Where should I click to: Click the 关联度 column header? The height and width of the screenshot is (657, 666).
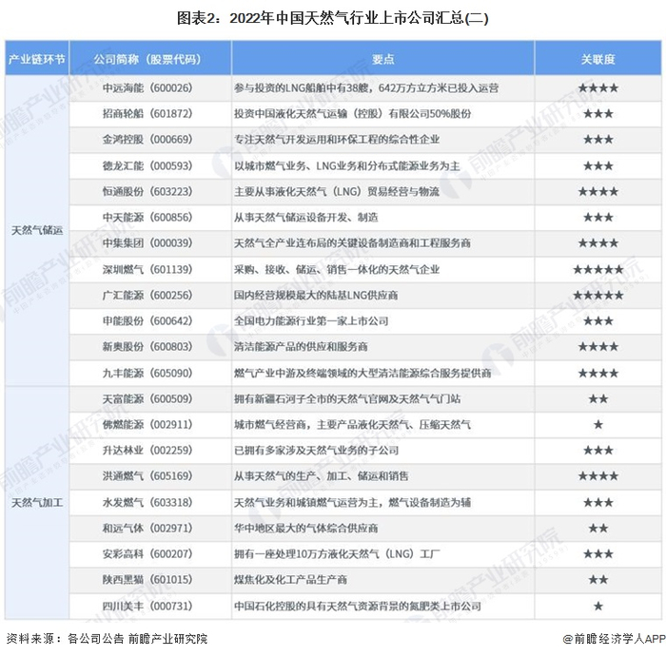coord(598,59)
